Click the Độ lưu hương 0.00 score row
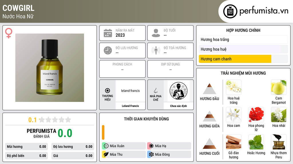 pos(73,147)
